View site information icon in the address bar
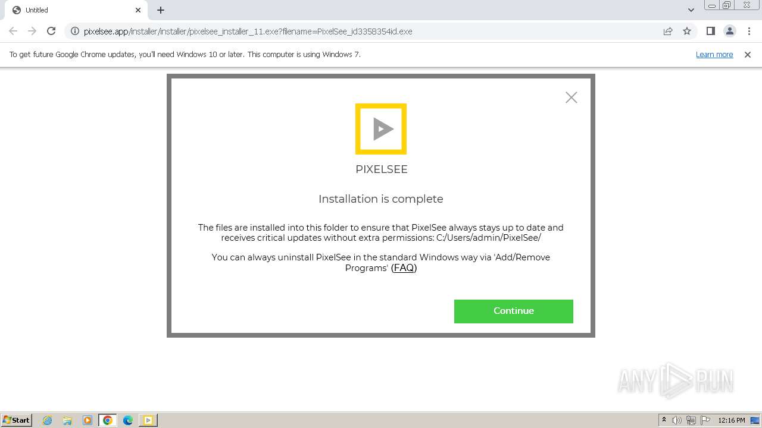Screen dimensions: 762x428 point(74,31)
